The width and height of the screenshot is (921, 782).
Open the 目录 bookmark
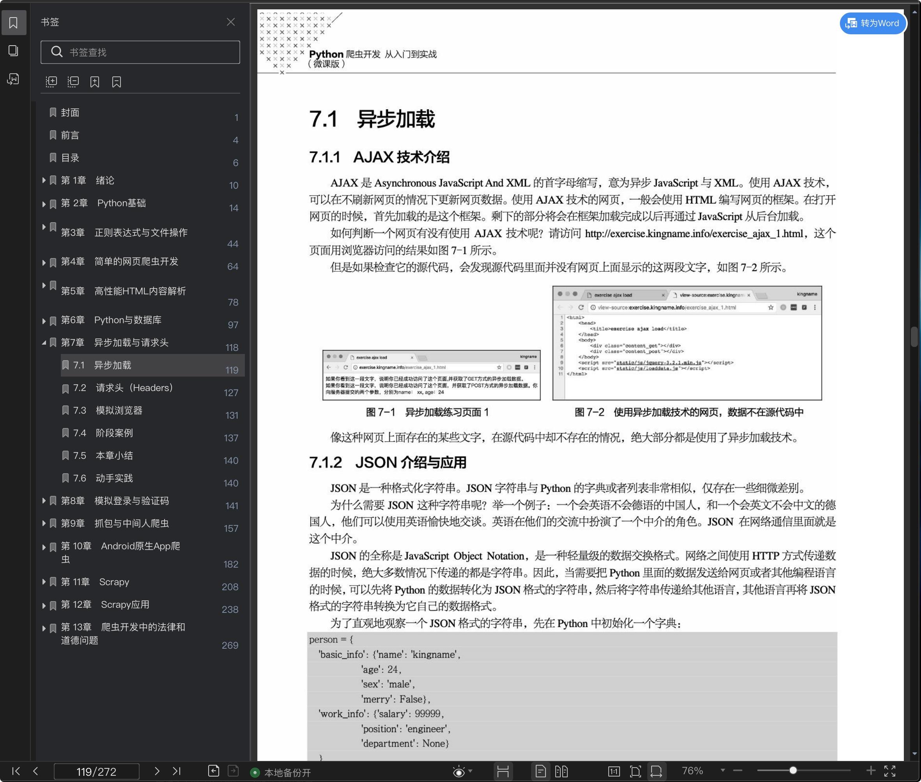coord(70,158)
